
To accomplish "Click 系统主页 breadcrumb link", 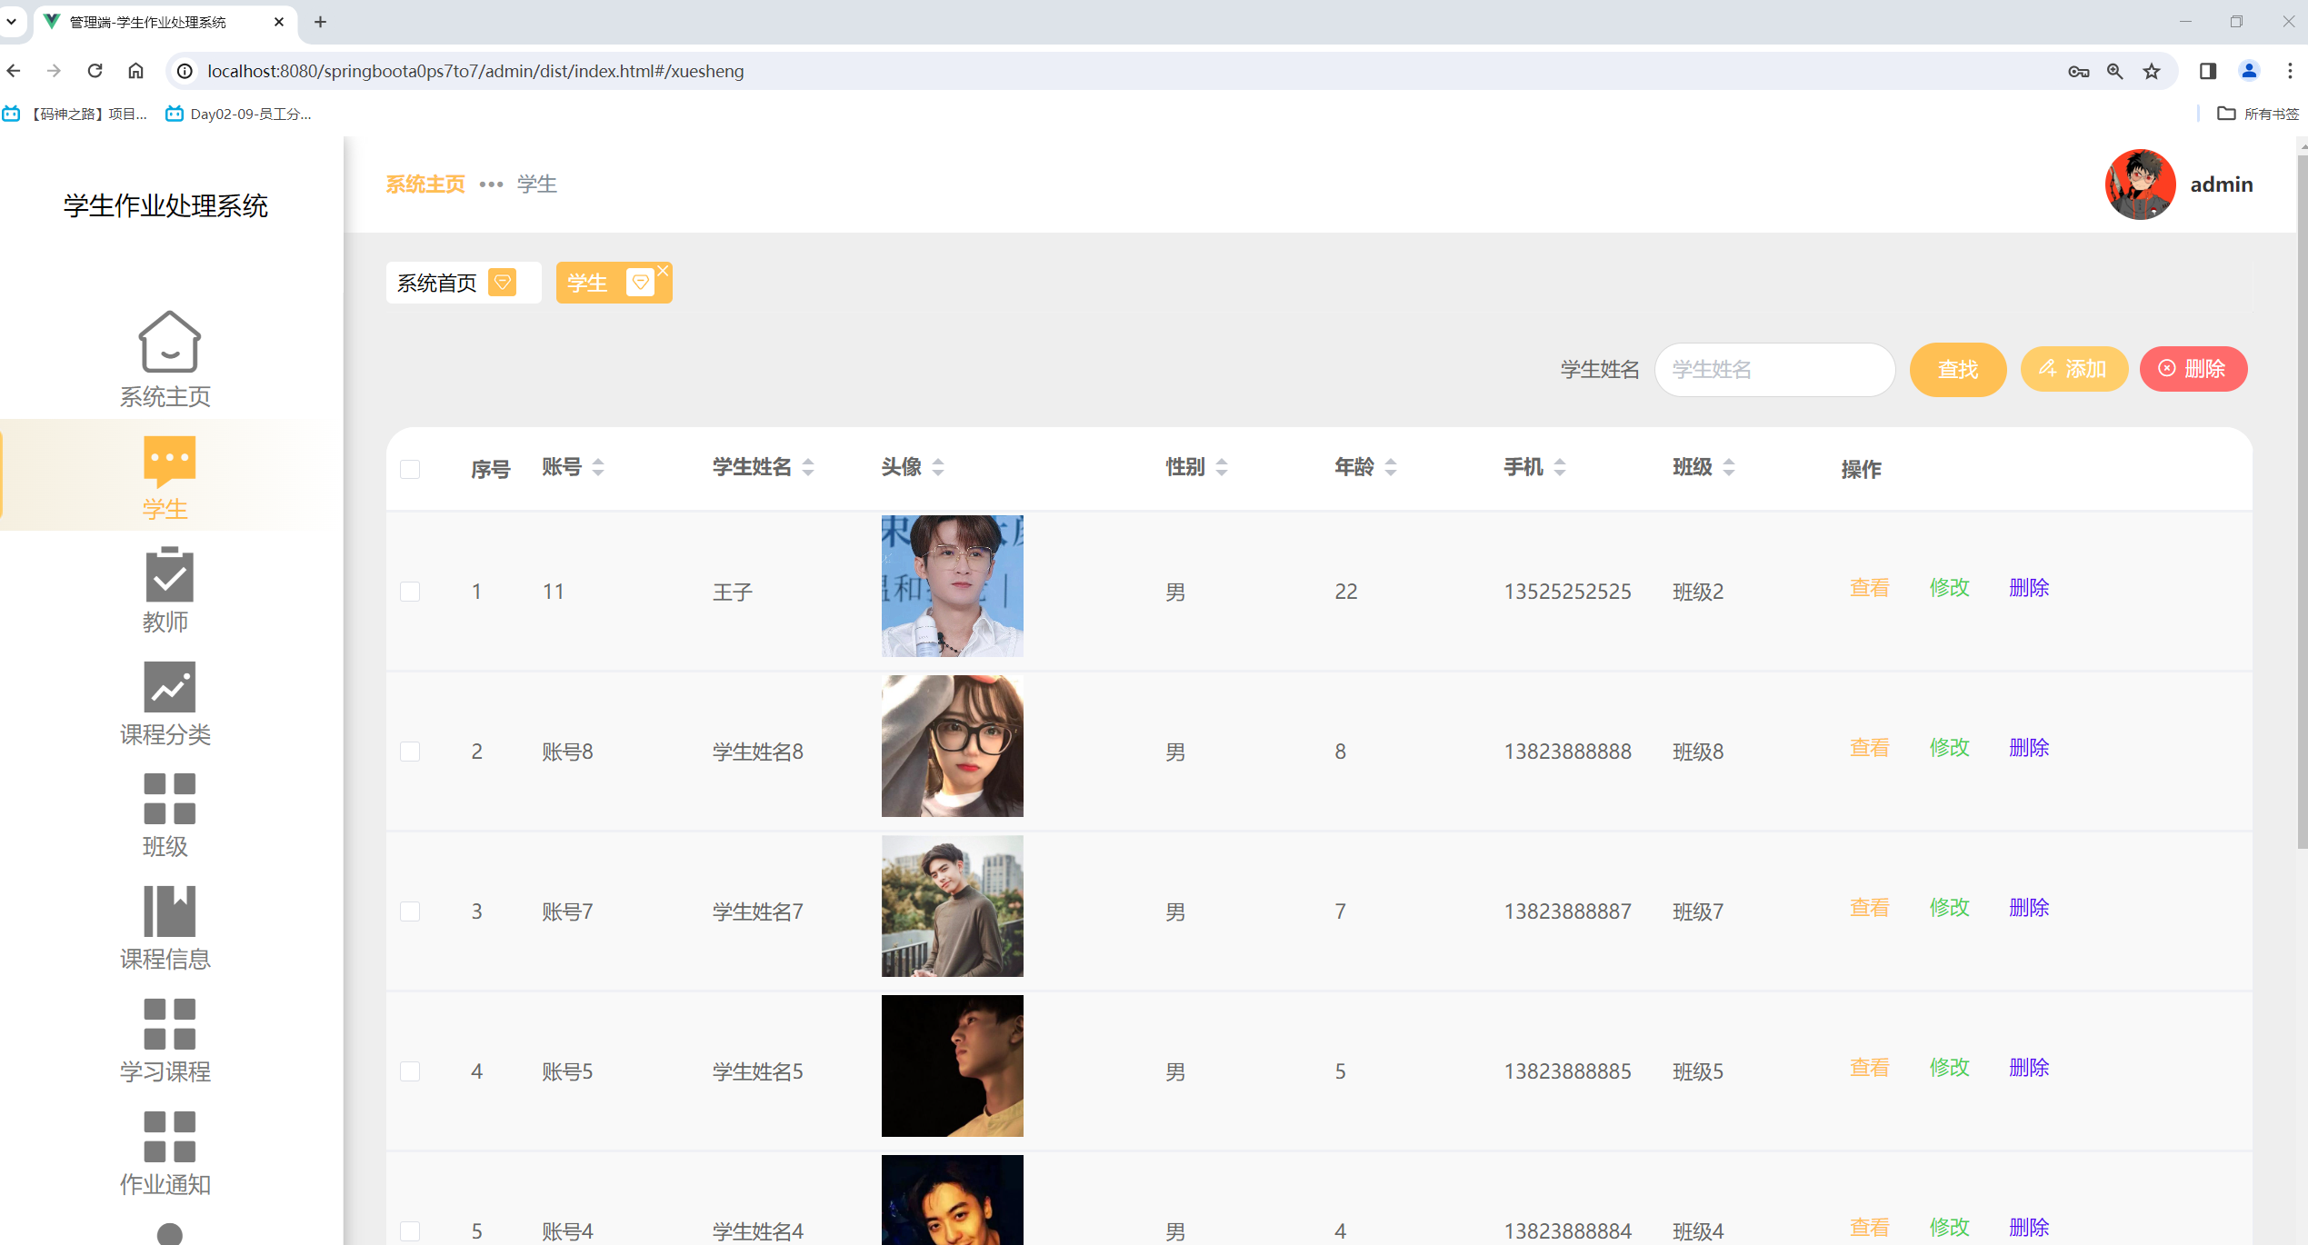I will coord(425,184).
